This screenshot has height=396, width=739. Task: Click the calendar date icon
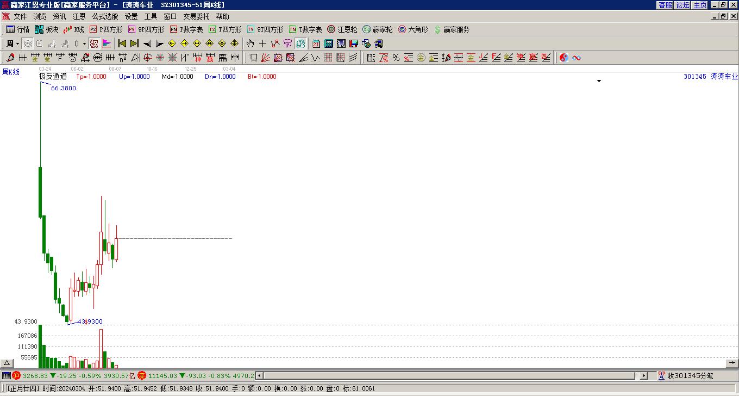[x=316, y=44]
